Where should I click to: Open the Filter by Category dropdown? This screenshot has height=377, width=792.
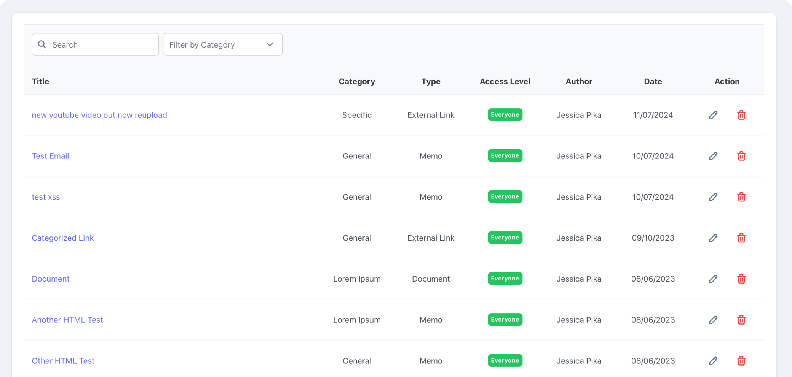coord(223,44)
